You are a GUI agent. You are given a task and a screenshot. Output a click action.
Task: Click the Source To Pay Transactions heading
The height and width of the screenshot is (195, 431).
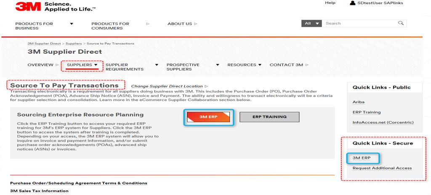pyautogui.click(x=64, y=85)
